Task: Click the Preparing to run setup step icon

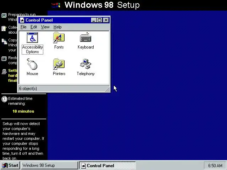Action: pos(4,16)
